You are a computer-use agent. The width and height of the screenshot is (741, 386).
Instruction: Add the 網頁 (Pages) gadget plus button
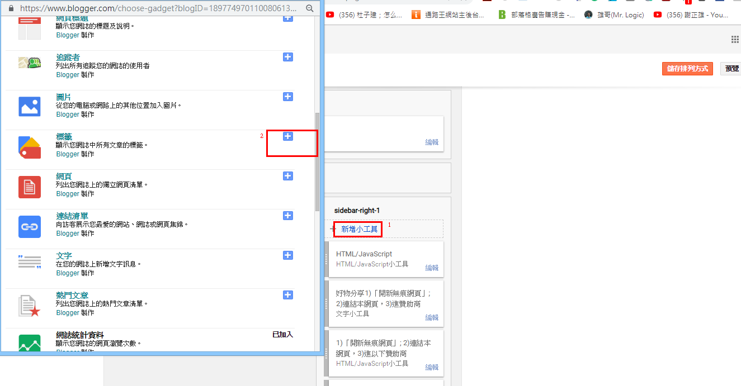tap(288, 176)
